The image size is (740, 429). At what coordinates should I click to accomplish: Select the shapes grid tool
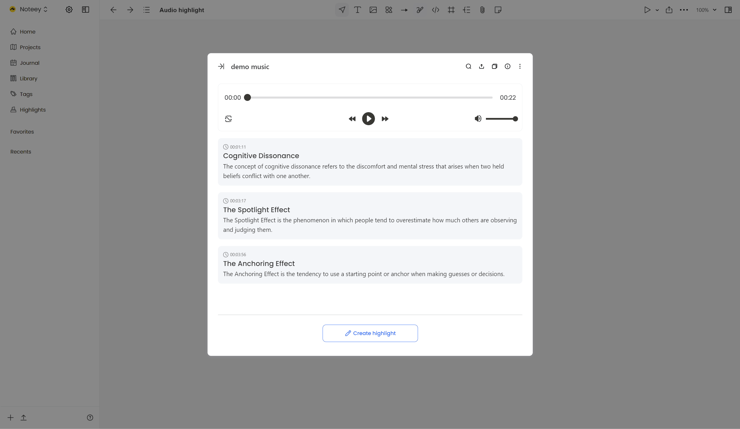pyautogui.click(x=389, y=10)
